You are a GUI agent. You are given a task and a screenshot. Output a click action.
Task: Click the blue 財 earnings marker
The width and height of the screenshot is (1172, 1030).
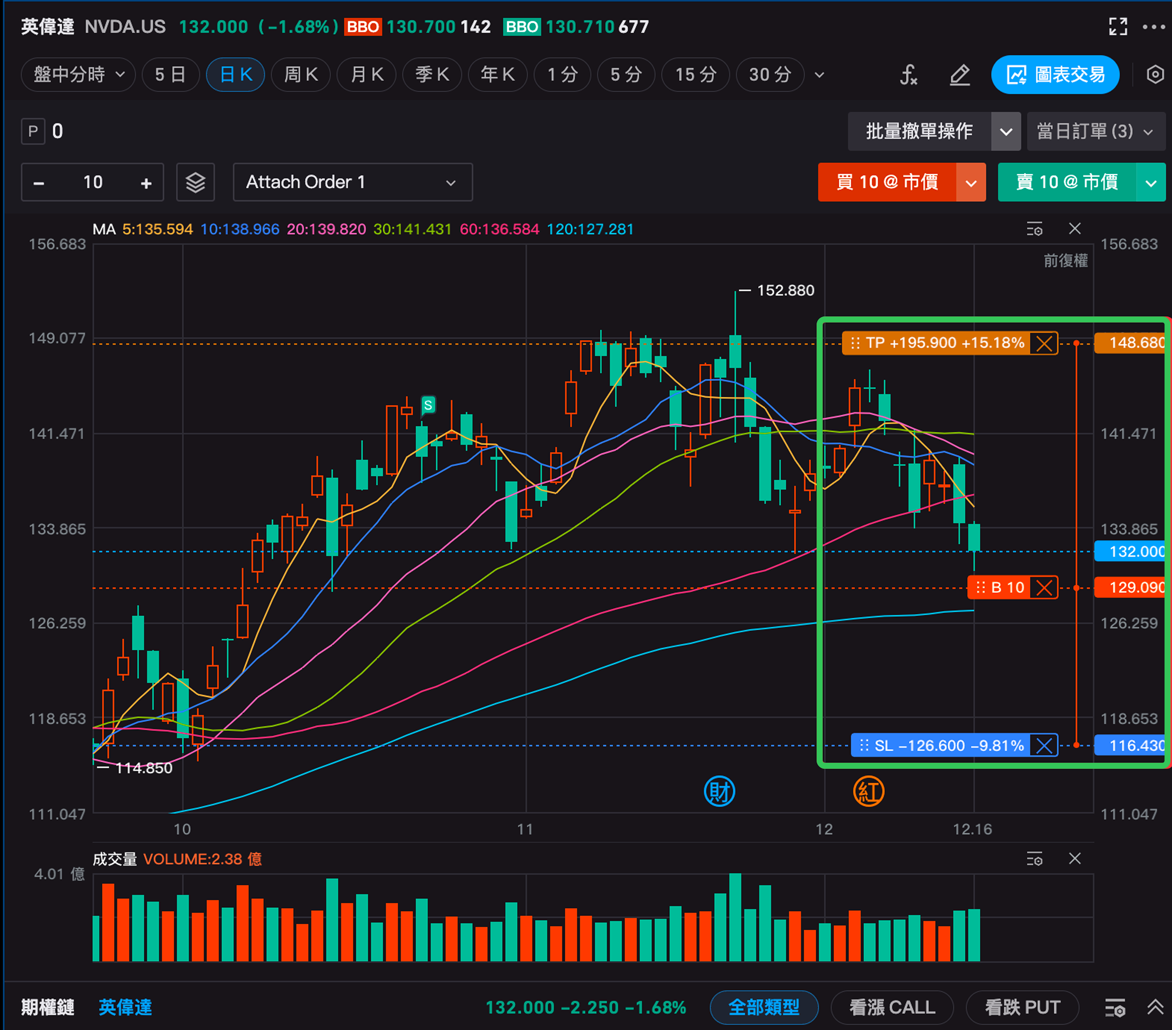(719, 792)
